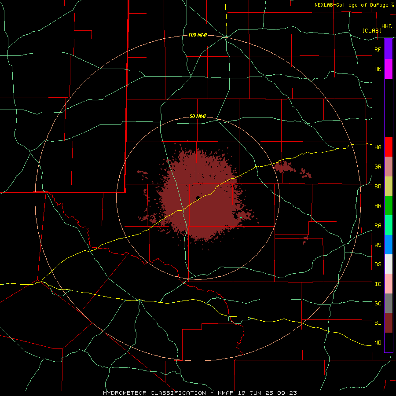Click the HA legend label
Viewport: 396px width, 396px height.
tap(378, 147)
